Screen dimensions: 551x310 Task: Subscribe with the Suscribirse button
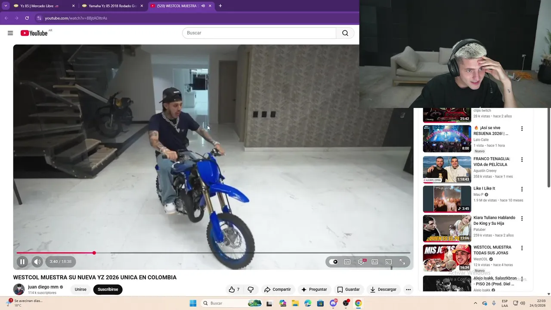(108, 289)
